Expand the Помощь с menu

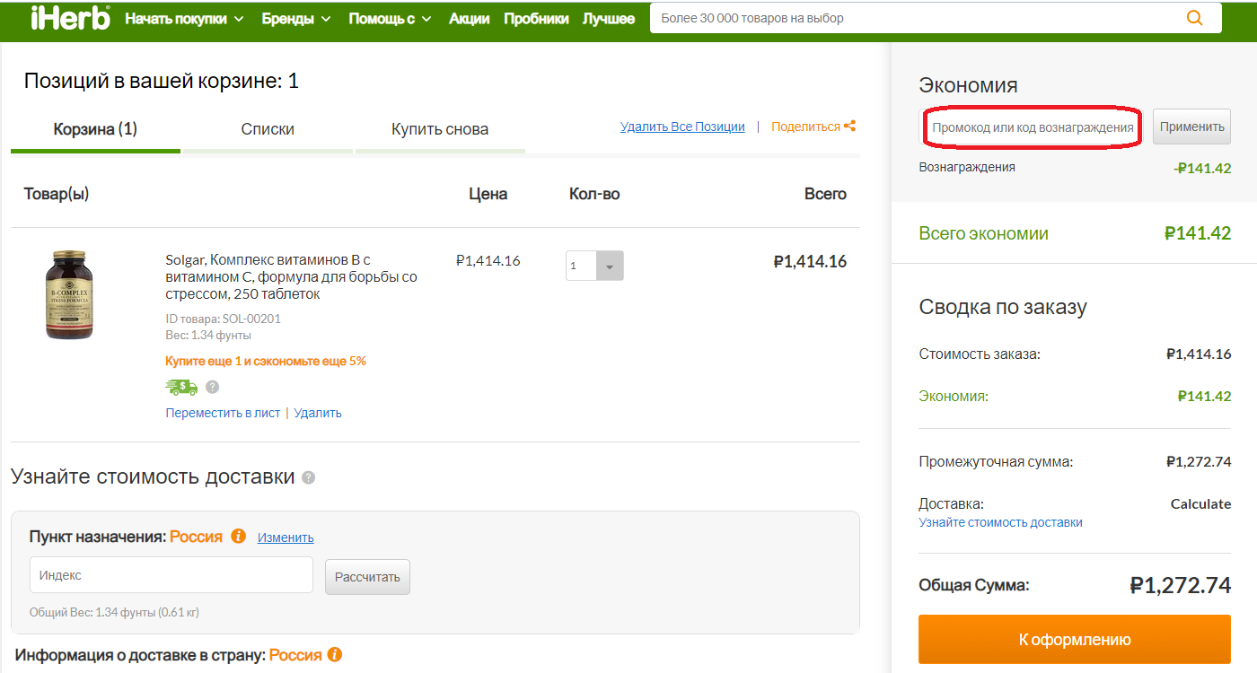[x=390, y=19]
